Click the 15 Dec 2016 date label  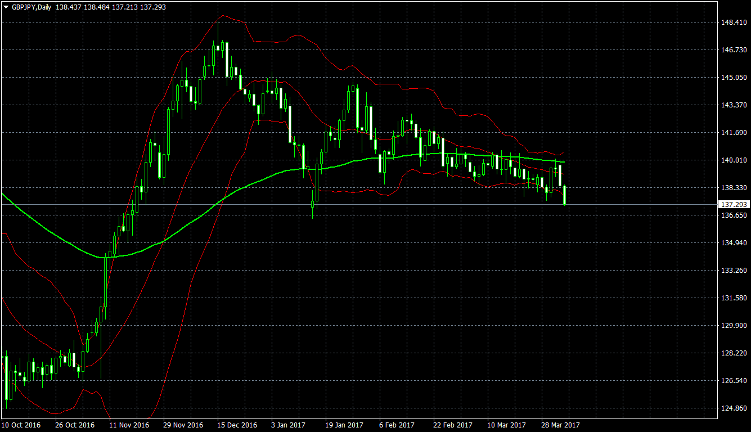(x=237, y=425)
